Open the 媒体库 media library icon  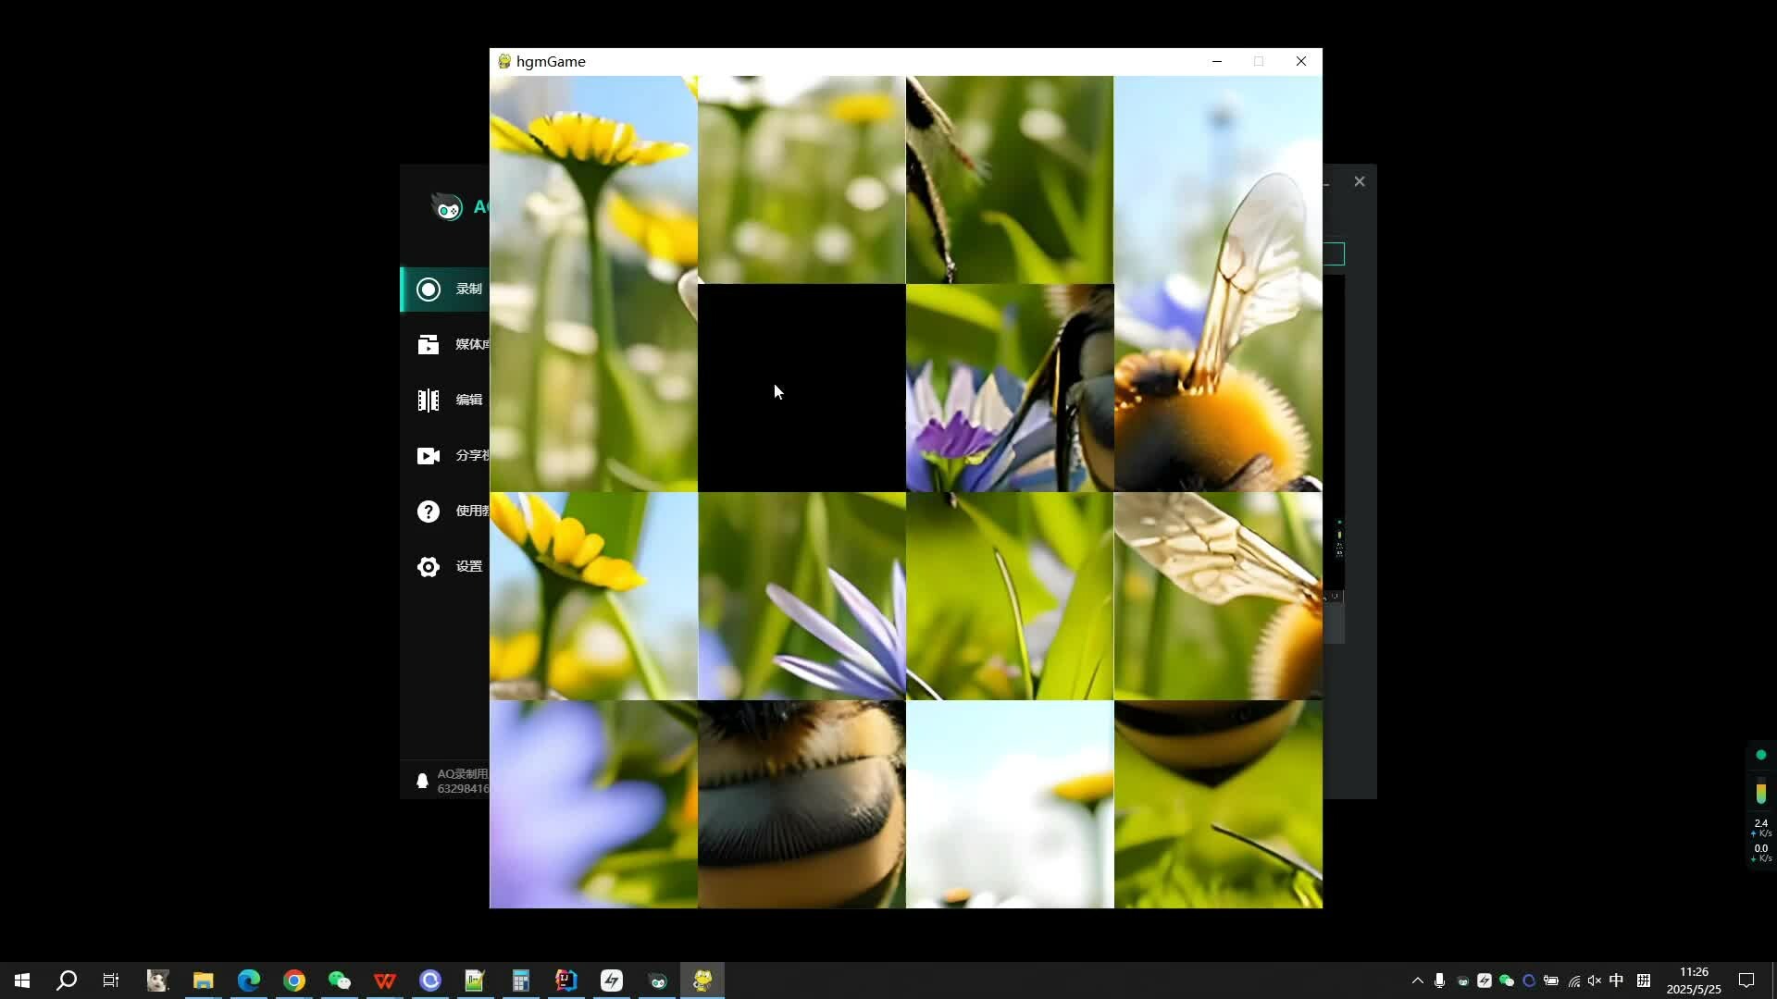pos(428,345)
